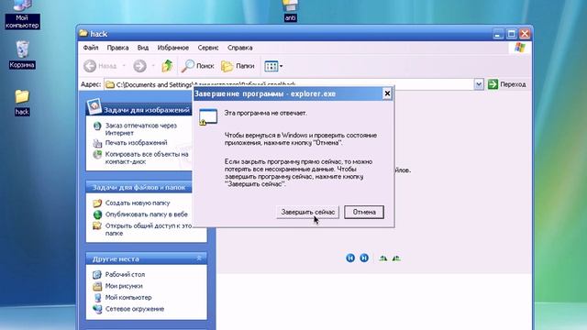Open the Избранное menu
This screenshot has height=330, width=587.
[x=173, y=48]
